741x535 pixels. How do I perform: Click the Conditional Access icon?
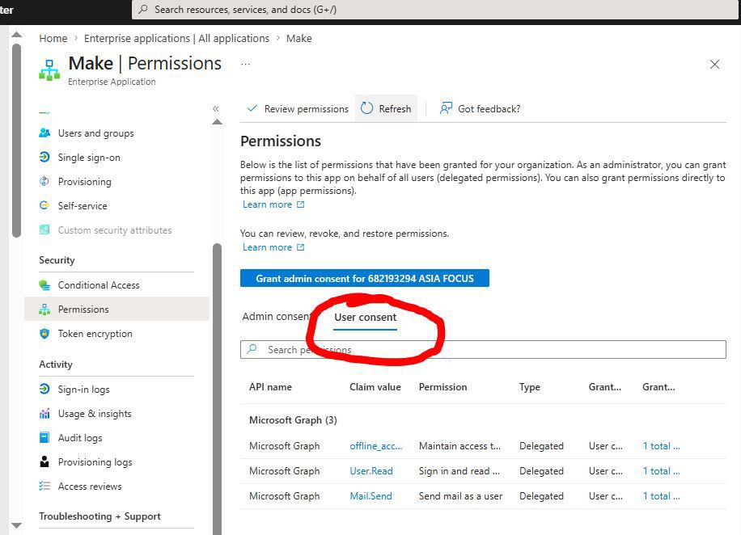[44, 284]
